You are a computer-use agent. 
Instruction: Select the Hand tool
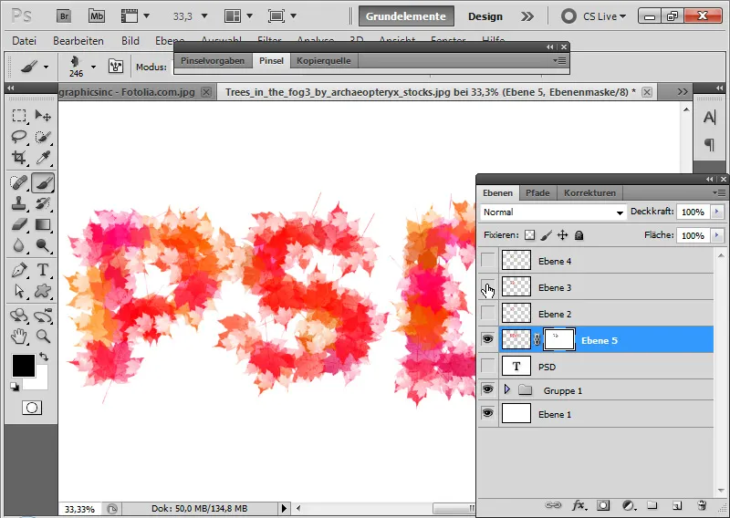[x=19, y=336]
